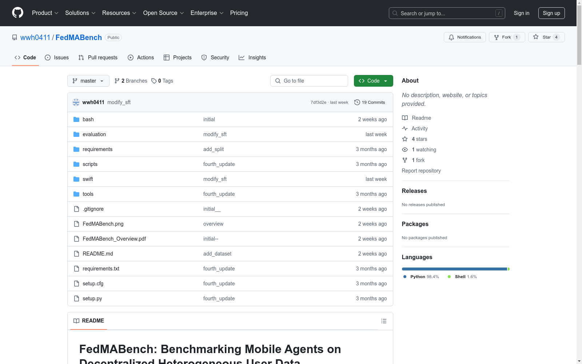Click the wwh0411 avatar image
This screenshot has height=364, width=582.
coord(76,102)
